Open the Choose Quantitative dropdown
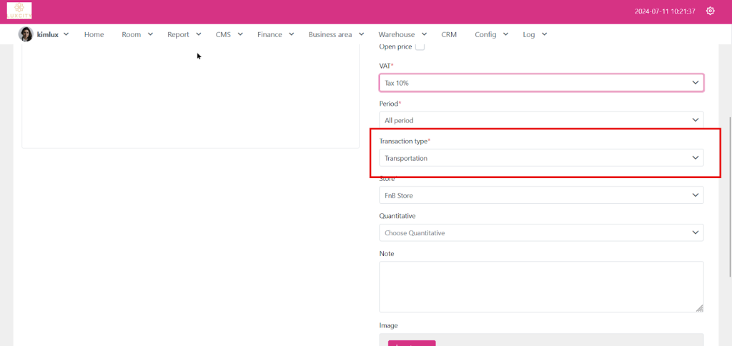The width and height of the screenshot is (732, 346). [540, 232]
